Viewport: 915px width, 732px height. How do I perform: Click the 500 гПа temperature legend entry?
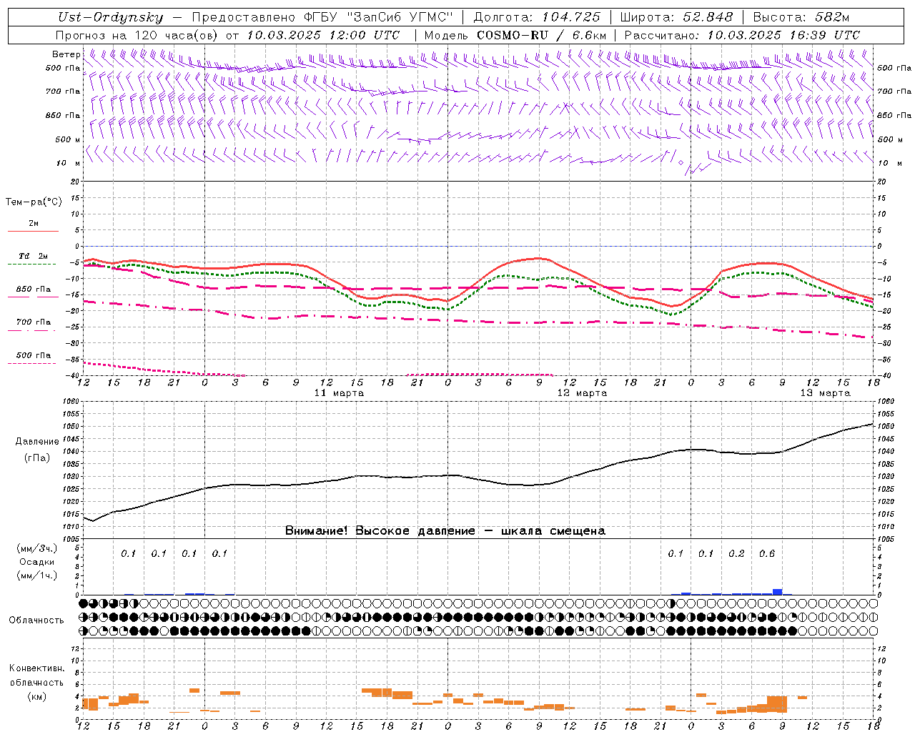click(x=34, y=355)
